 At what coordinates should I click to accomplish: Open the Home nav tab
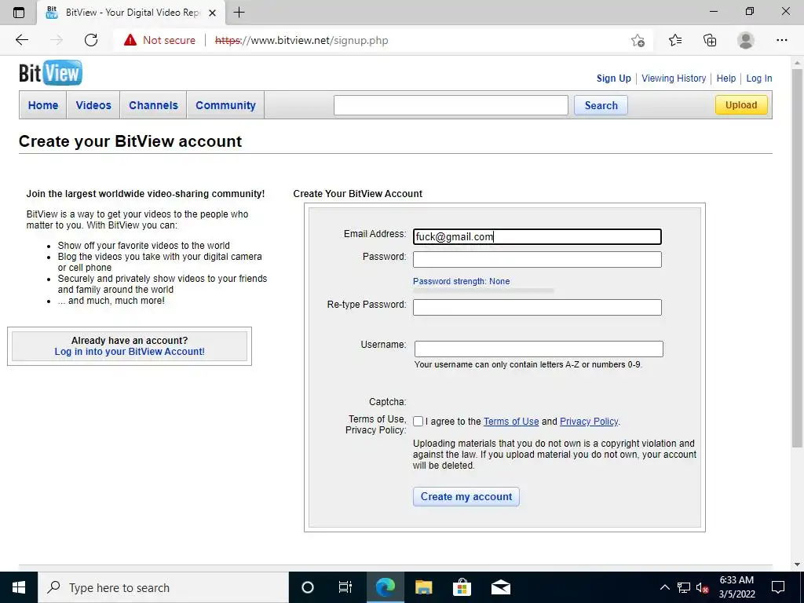[43, 105]
